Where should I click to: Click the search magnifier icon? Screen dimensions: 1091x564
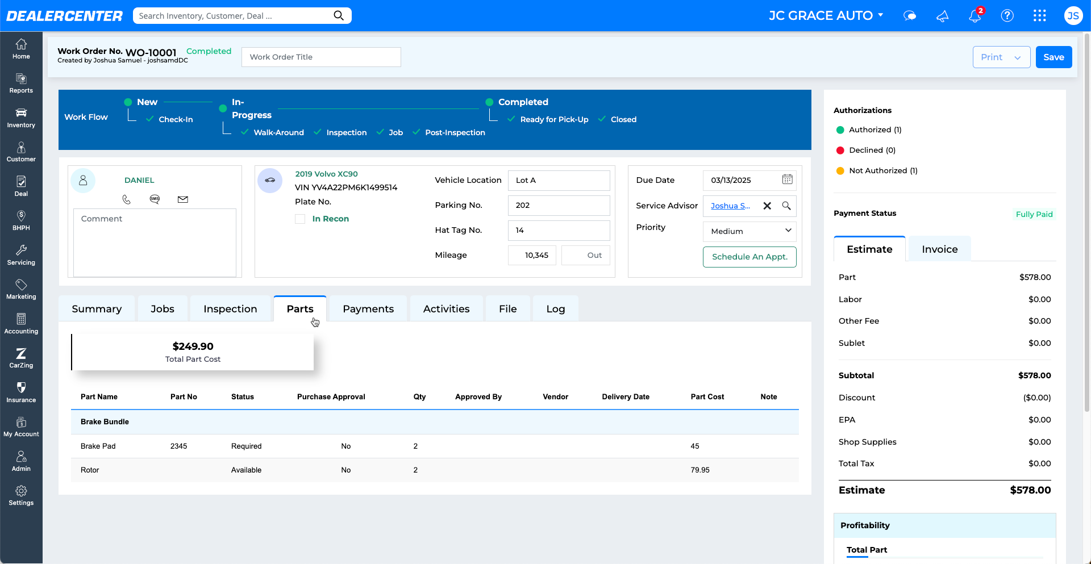click(x=339, y=15)
